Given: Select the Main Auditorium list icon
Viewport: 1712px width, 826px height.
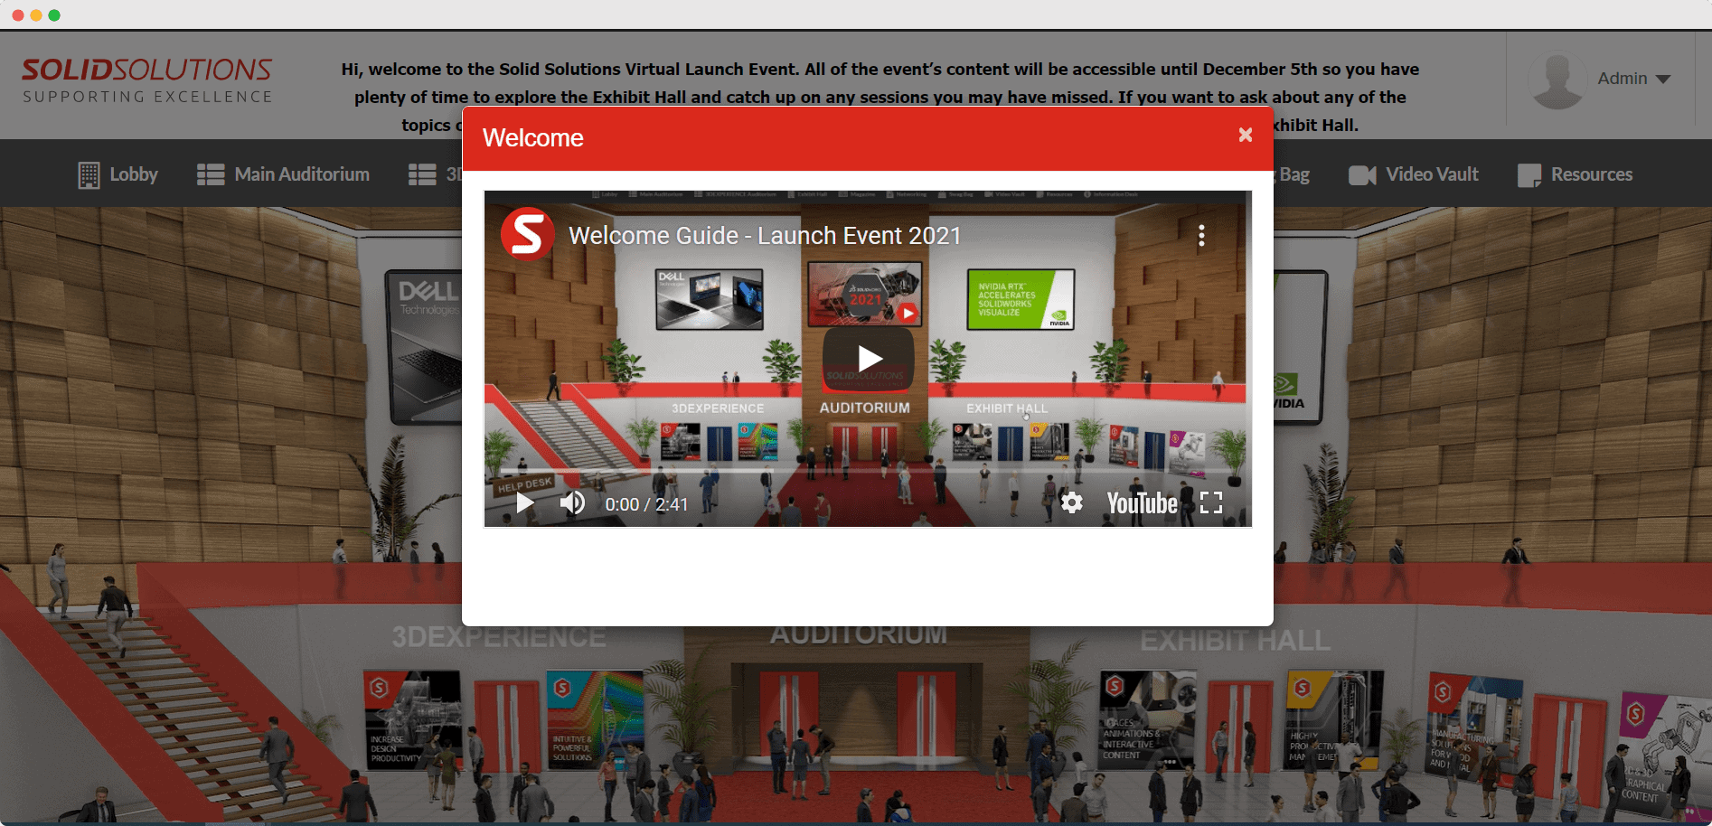Looking at the screenshot, I should coord(210,174).
